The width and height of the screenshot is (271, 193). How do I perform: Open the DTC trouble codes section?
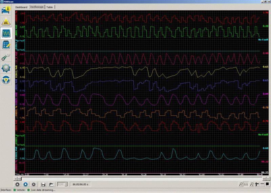click(x=6, y=22)
